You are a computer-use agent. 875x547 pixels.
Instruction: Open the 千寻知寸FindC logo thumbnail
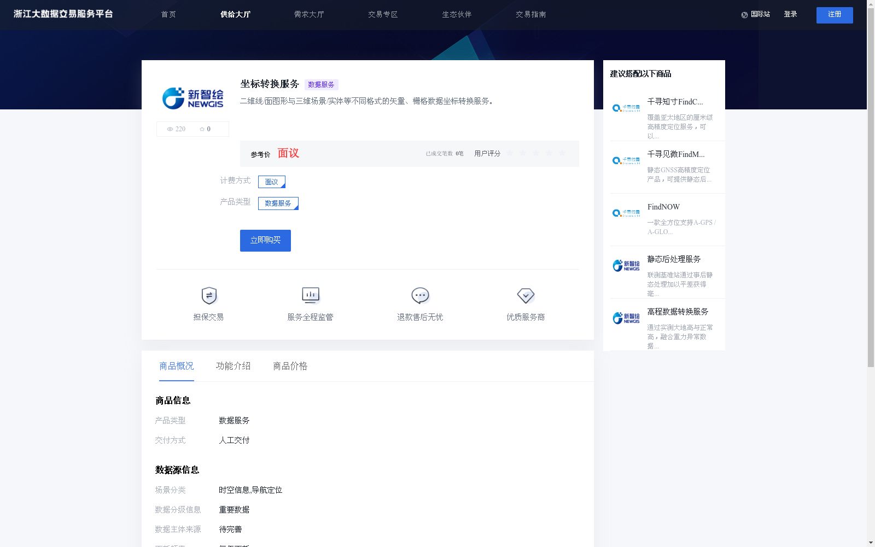[626, 108]
